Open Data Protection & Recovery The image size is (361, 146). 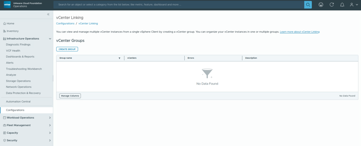[23, 93]
